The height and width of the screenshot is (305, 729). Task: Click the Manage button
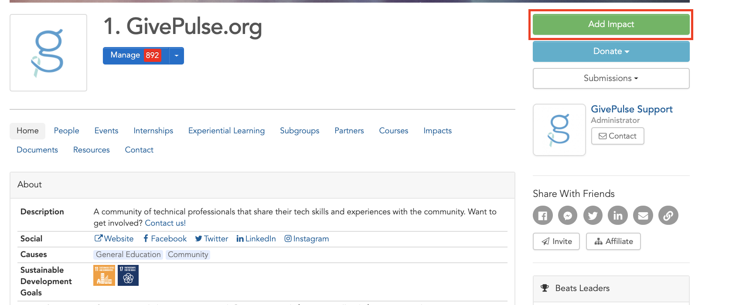pos(136,56)
